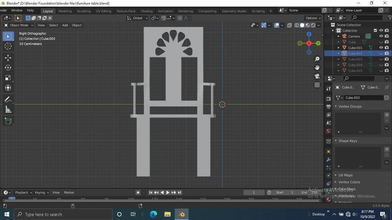The width and height of the screenshot is (392, 220).
Task: Click the current frame number field
Action: pyautogui.click(x=254, y=192)
